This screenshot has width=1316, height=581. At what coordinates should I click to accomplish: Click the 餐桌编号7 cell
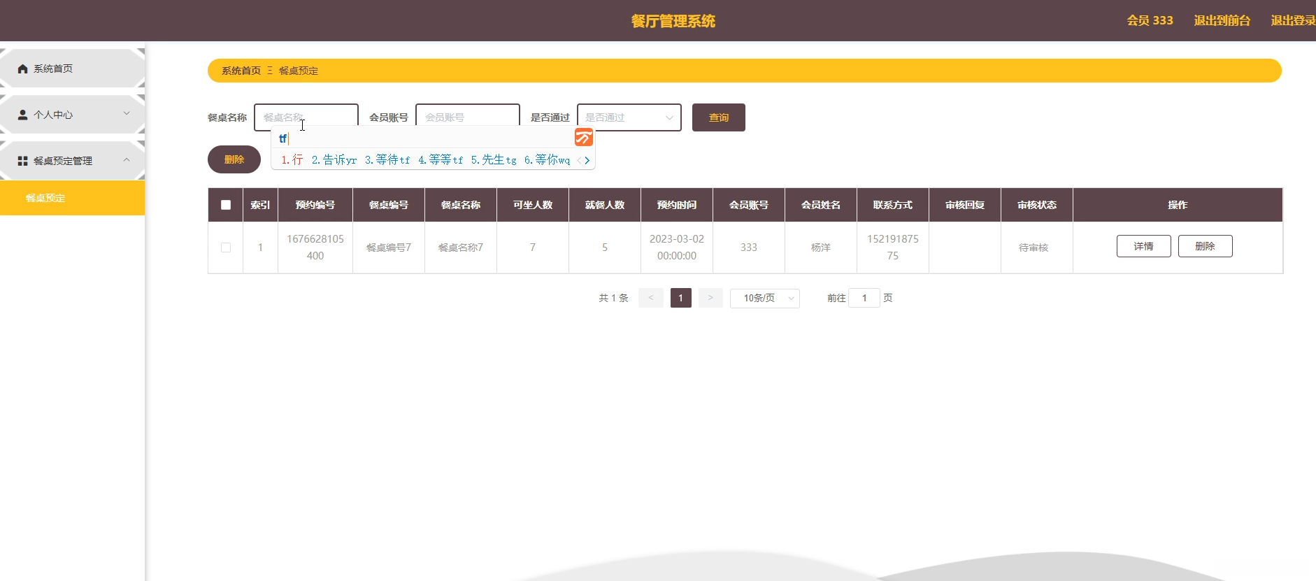pos(389,248)
